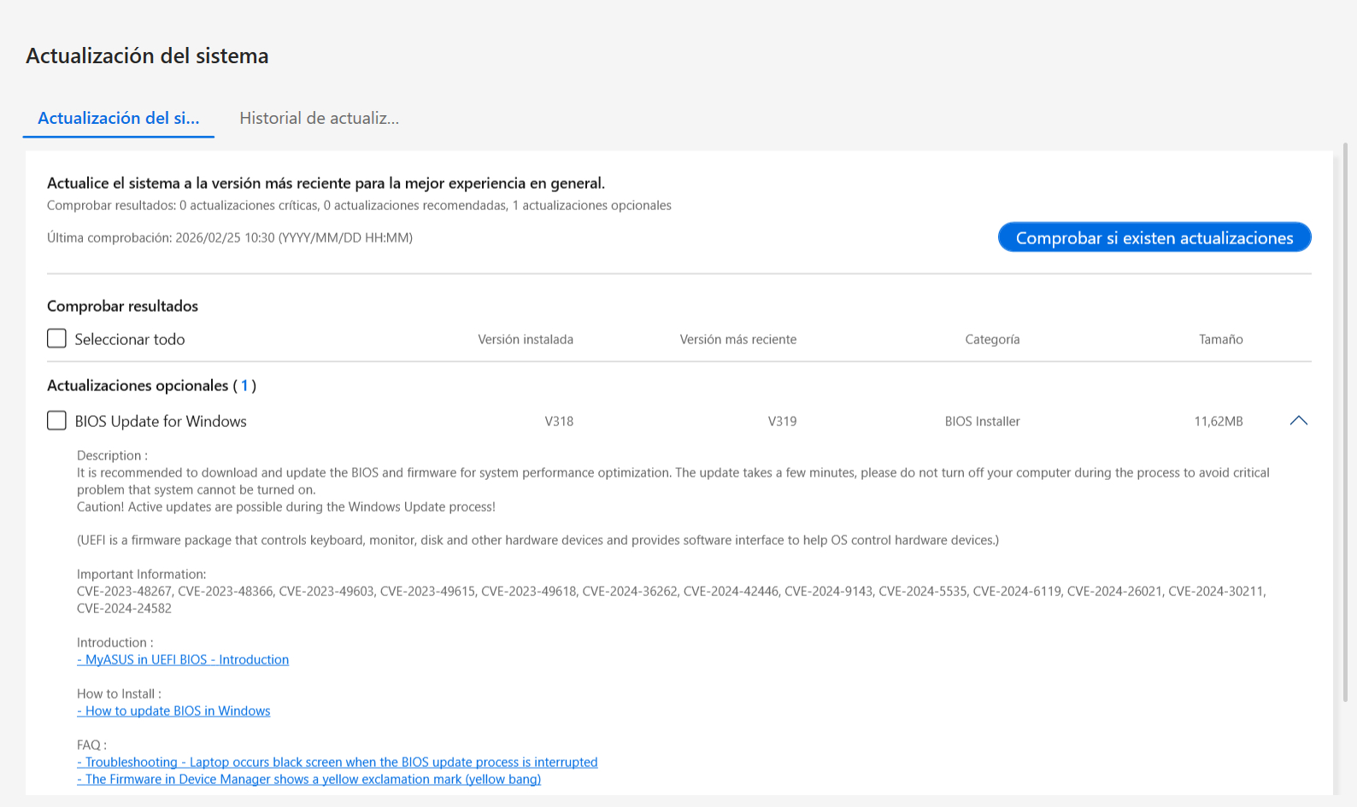Check the BIOS Update for Windows box

pos(56,421)
